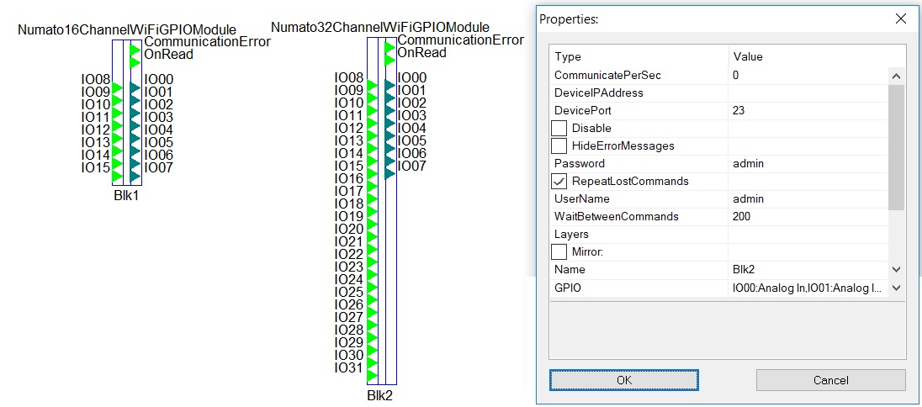Enable the Disable checkbox in Properties
The image size is (922, 407).
559,128
